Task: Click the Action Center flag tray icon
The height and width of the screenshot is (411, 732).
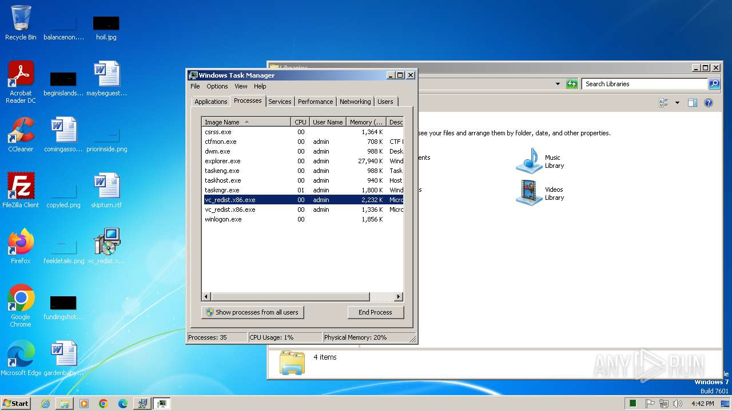Action: point(650,404)
